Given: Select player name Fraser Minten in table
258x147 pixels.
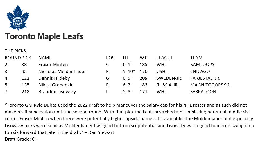Looking at the screenshot, I should [x=53, y=65].
